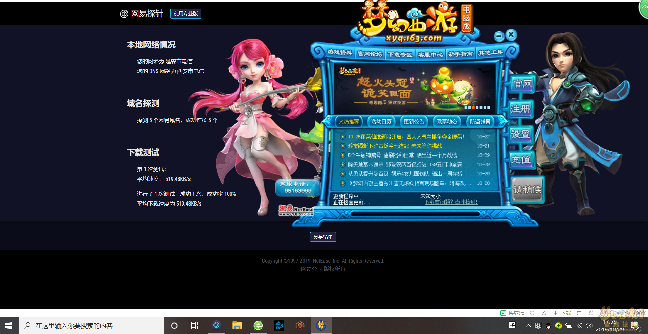Open the 游戏资料 tab
This screenshot has width=648, height=334.
[x=340, y=53]
